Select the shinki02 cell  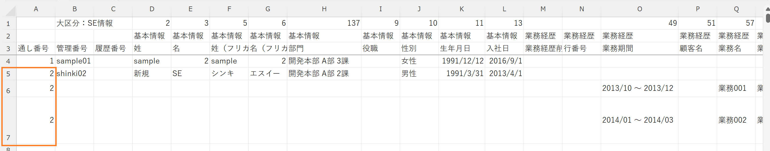[x=74, y=74]
